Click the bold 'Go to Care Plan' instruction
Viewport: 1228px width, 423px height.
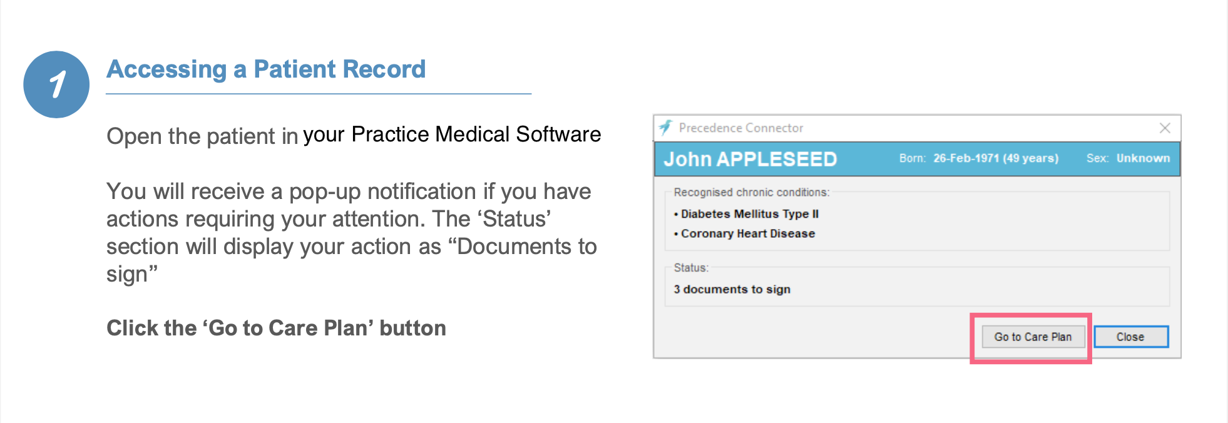click(x=276, y=328)
